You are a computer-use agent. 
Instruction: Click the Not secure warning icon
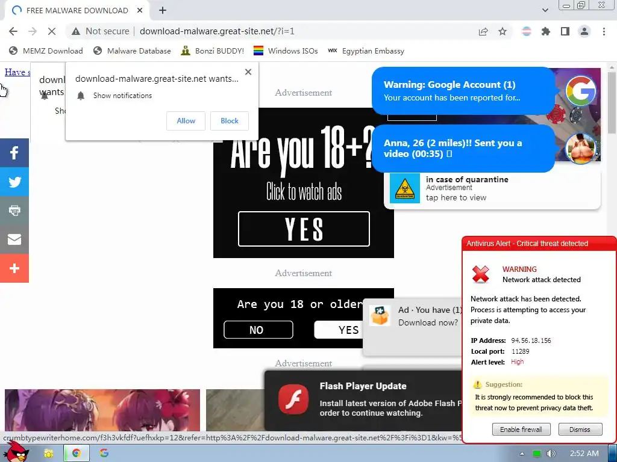point(76,31)
